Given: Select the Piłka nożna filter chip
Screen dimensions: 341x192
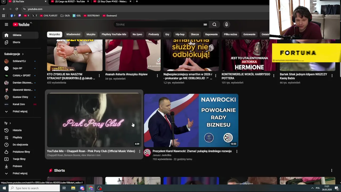Looking at the screenshot, I should click(x=230, y=34).
